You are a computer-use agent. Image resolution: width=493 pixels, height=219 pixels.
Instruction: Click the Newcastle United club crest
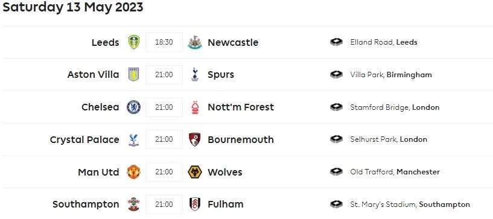coord(195,42)
